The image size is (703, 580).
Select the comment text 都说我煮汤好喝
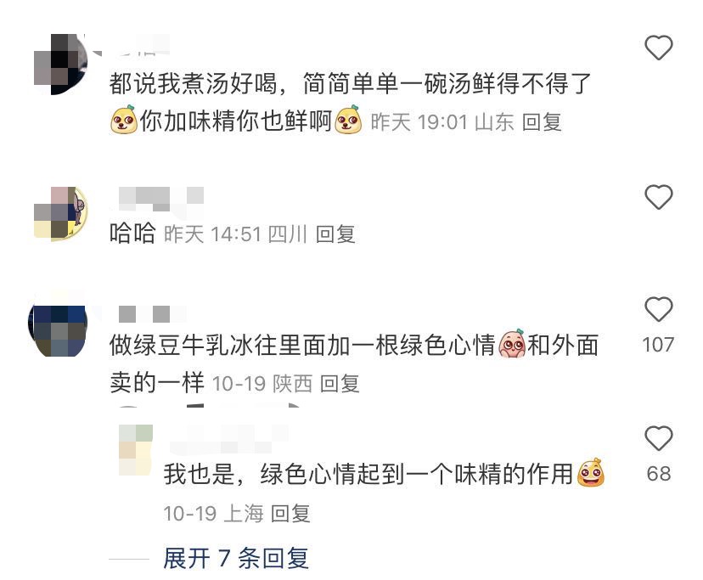tap(193, 84)
